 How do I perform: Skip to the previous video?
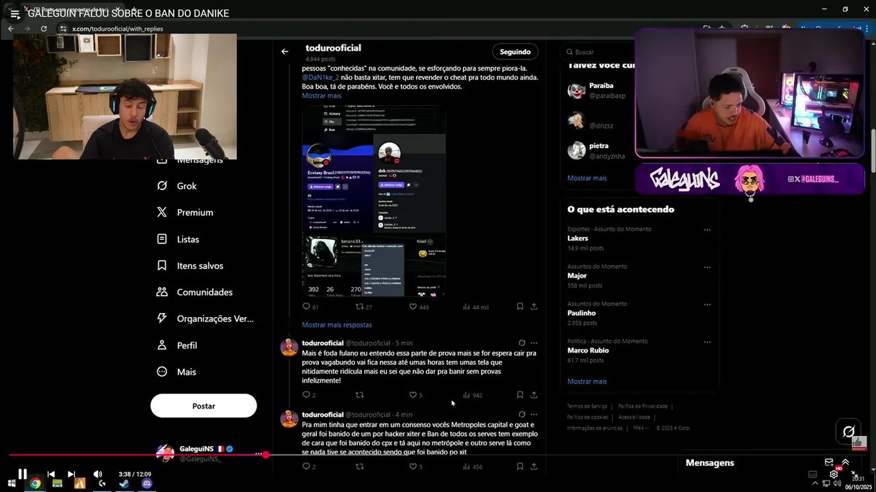click(51, 474)
